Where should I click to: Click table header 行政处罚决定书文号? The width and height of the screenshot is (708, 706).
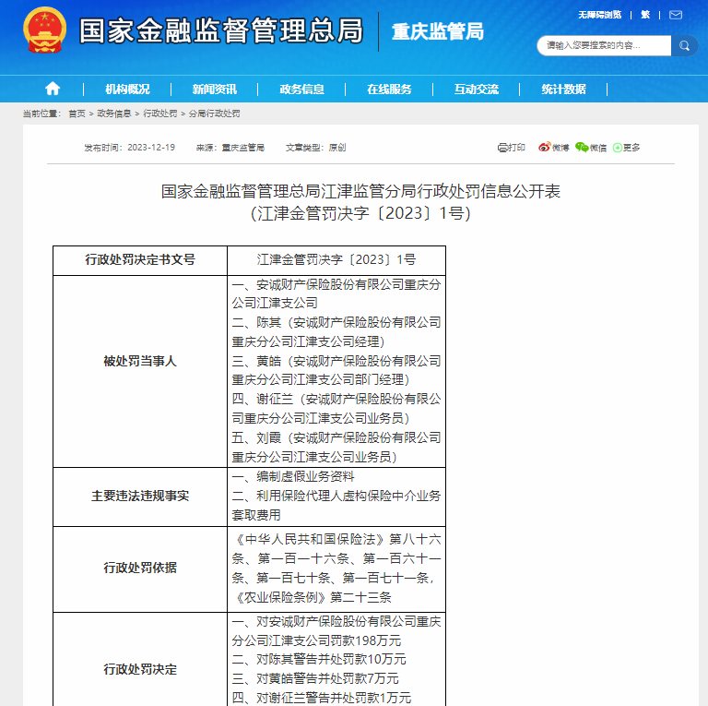[x=140, y=260]
